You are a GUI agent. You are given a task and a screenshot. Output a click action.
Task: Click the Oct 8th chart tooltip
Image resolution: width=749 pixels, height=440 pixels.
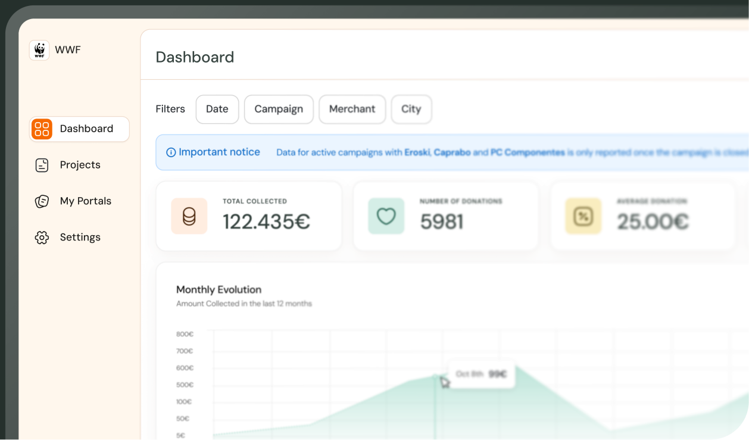481,375
